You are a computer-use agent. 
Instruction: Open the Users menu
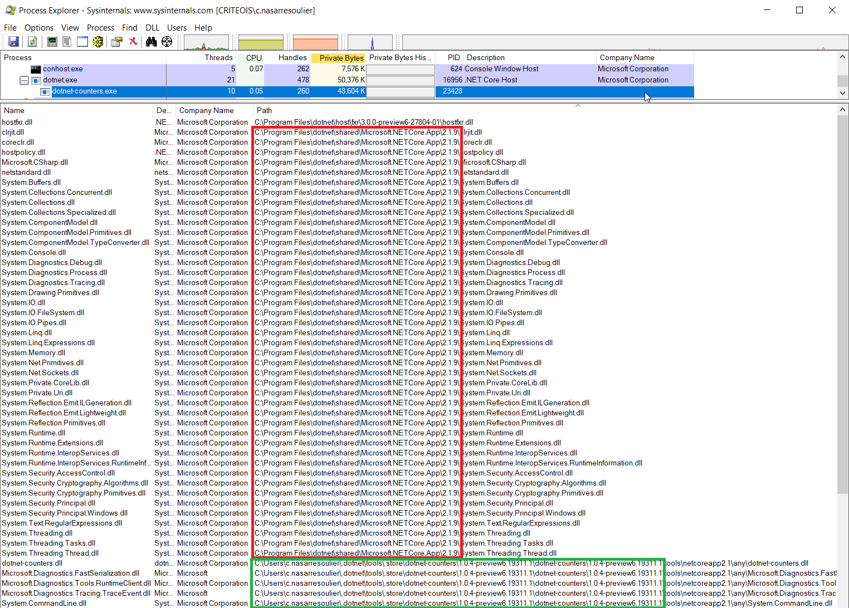(x=177, y=27)
